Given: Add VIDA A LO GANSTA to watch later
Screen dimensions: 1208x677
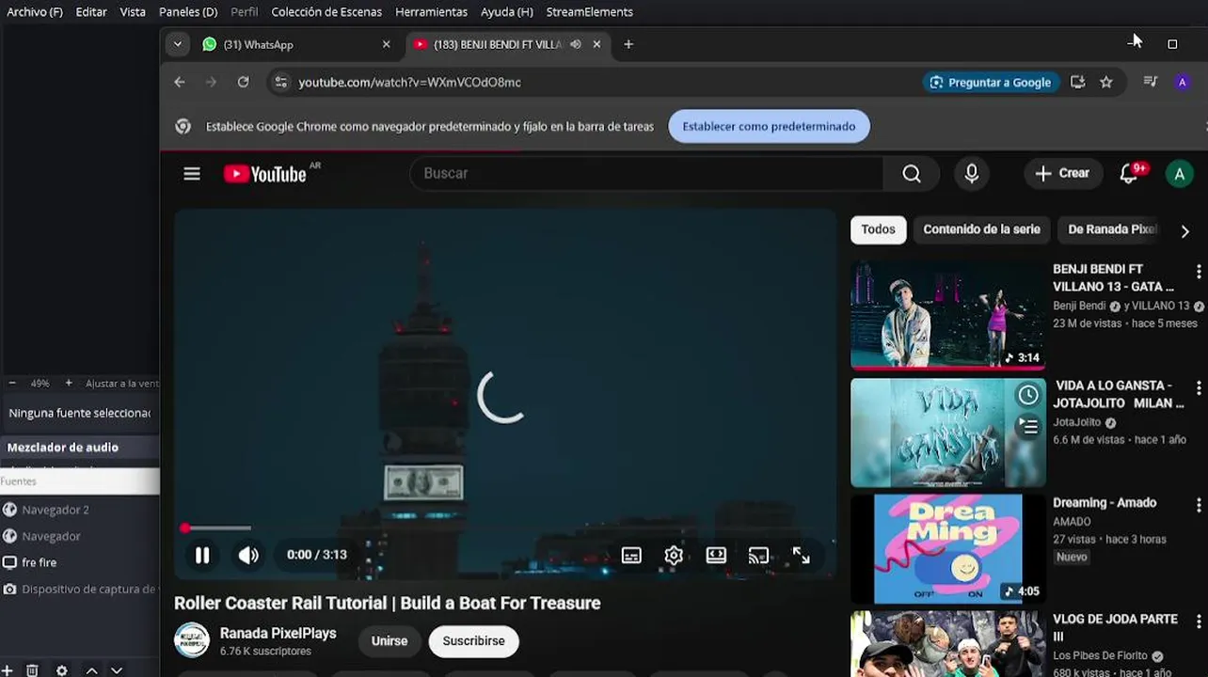Looking at the screenshot, I should pyautogui.click(x=1028, y=395).
